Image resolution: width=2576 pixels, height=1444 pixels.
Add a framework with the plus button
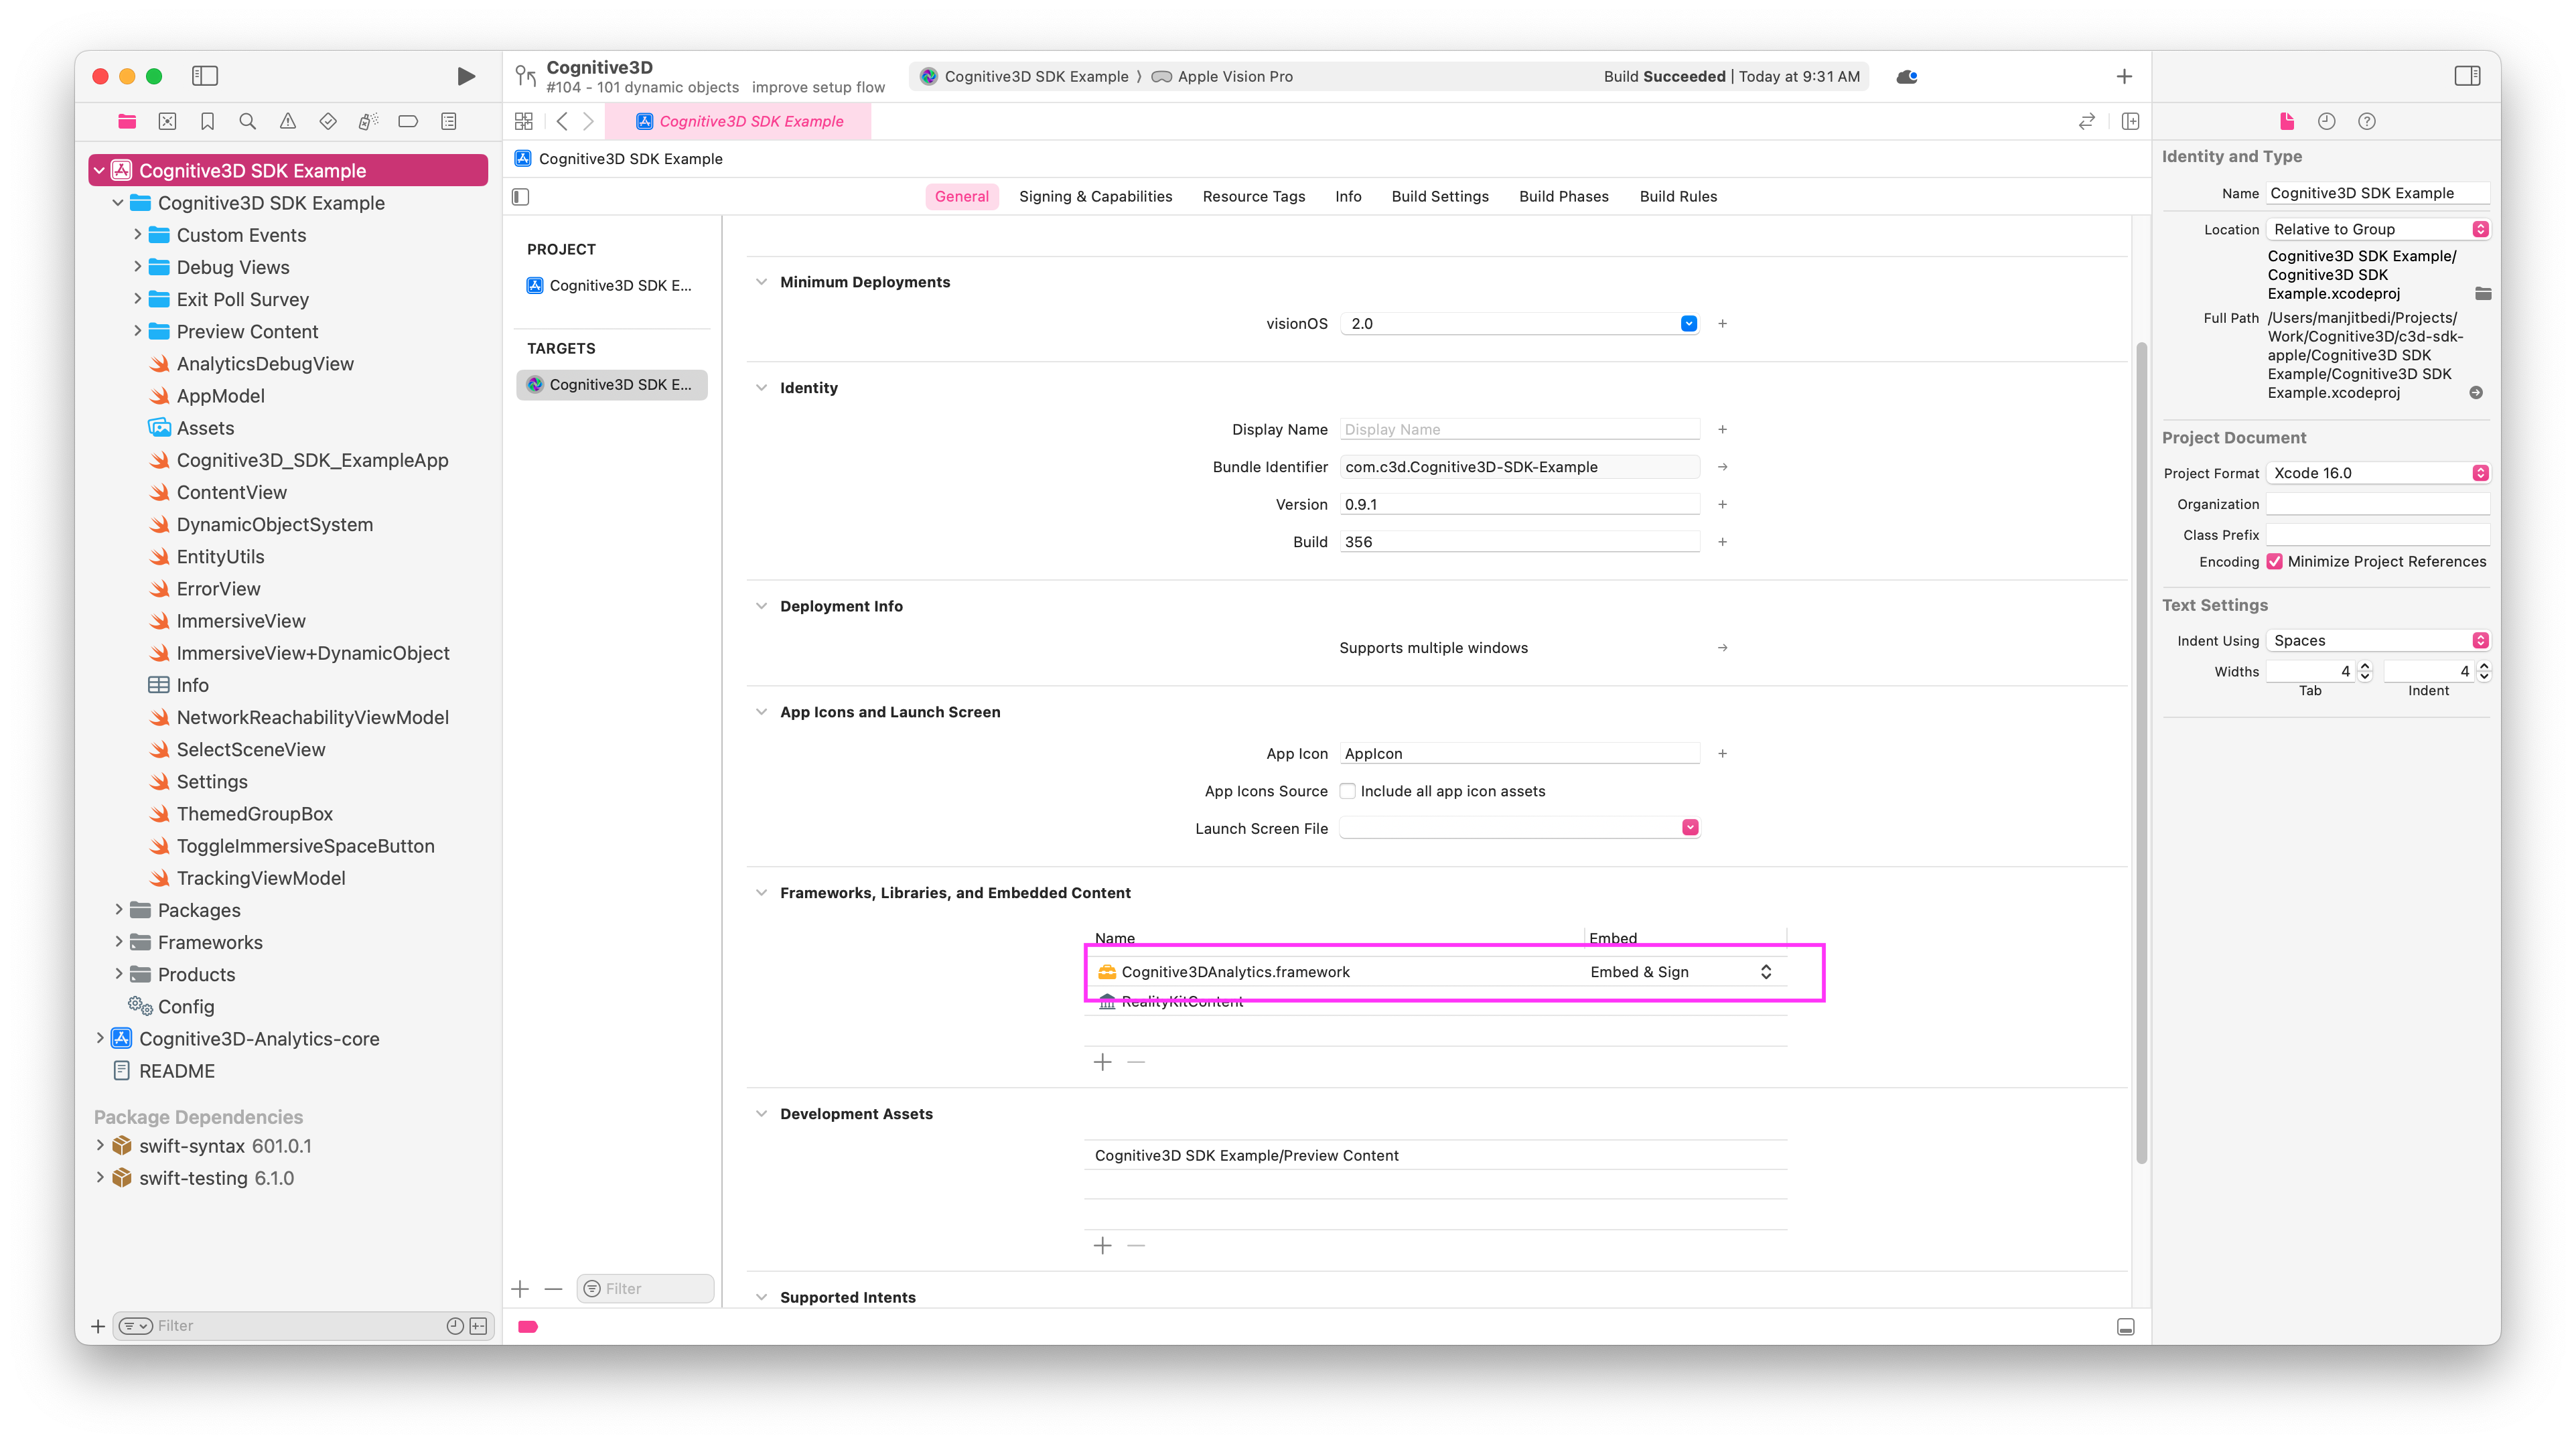[1102, 1062]
